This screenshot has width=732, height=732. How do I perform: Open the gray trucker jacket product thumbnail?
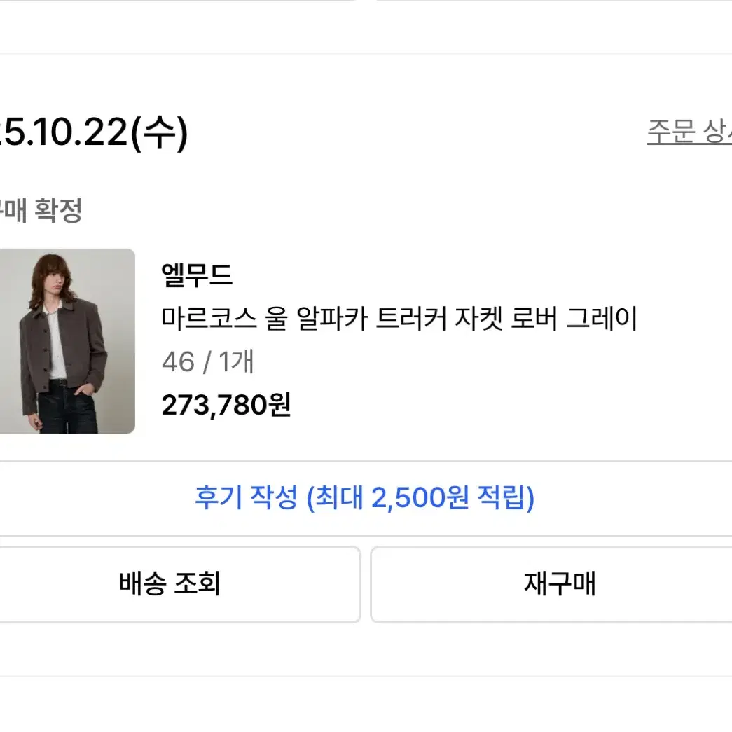(x=67, y=341)
